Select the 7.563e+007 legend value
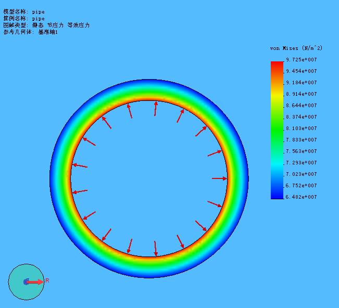This screenshot has height=308, width=339. click(302, 151)
